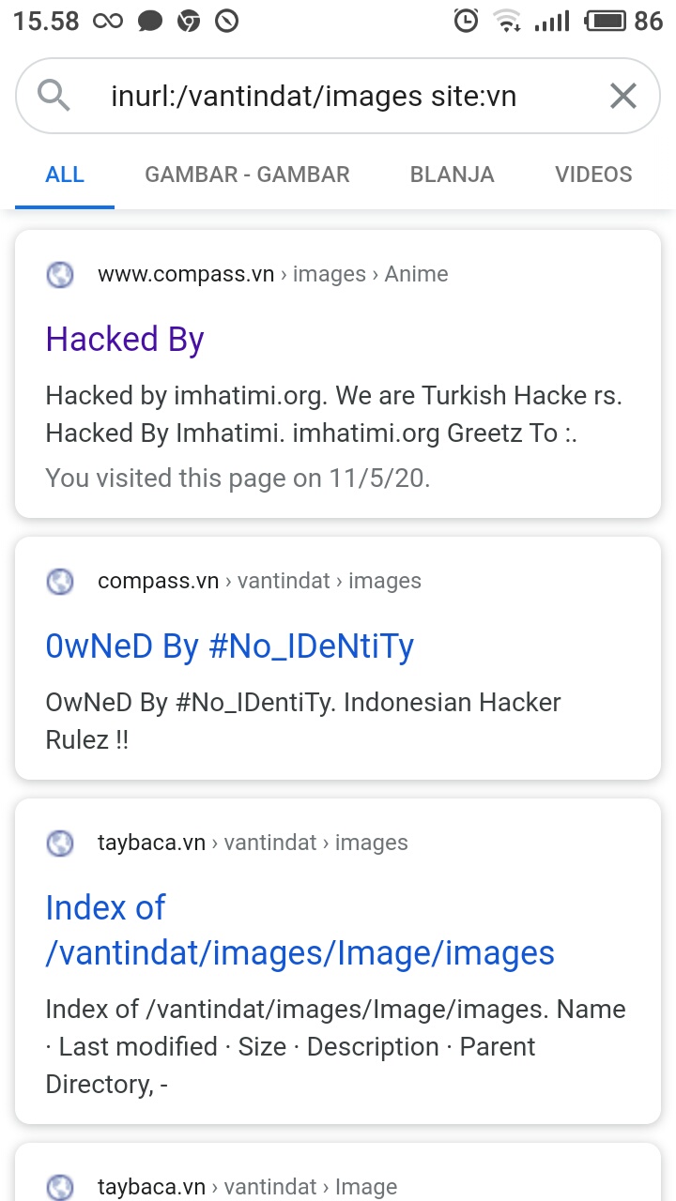Screen dimensions: 676x1201
Task: Tap the chat bubble notification icon
Action: [149, 21]
